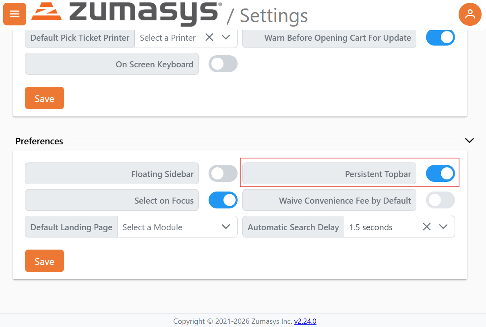Disable Warn Before Opening Cart For Update
The width and height of the screenshot is (486, 327).
[x=440, y=37]
